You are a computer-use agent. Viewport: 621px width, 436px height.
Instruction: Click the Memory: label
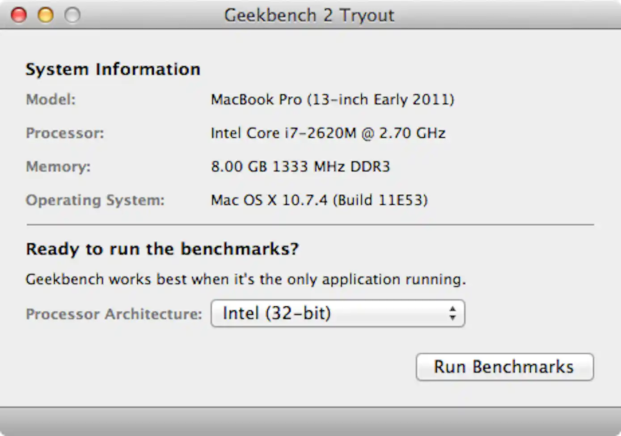point(58,166)
